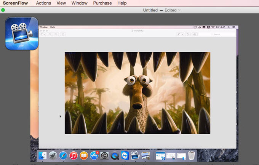
Task: Open the ScreenFlow application menu
Action: click(15, 3)
